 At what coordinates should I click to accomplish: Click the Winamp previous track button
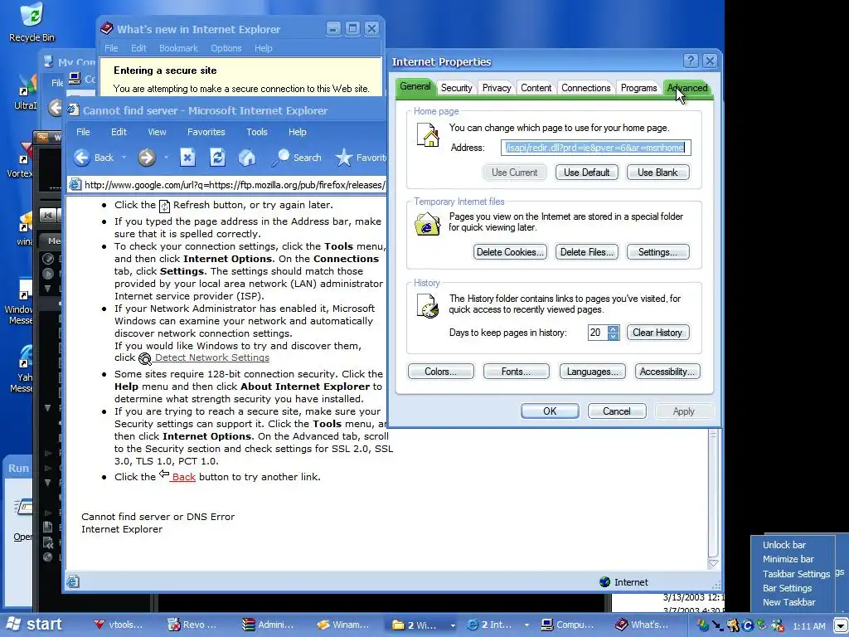pyautogui.click(x=47, y=216)
